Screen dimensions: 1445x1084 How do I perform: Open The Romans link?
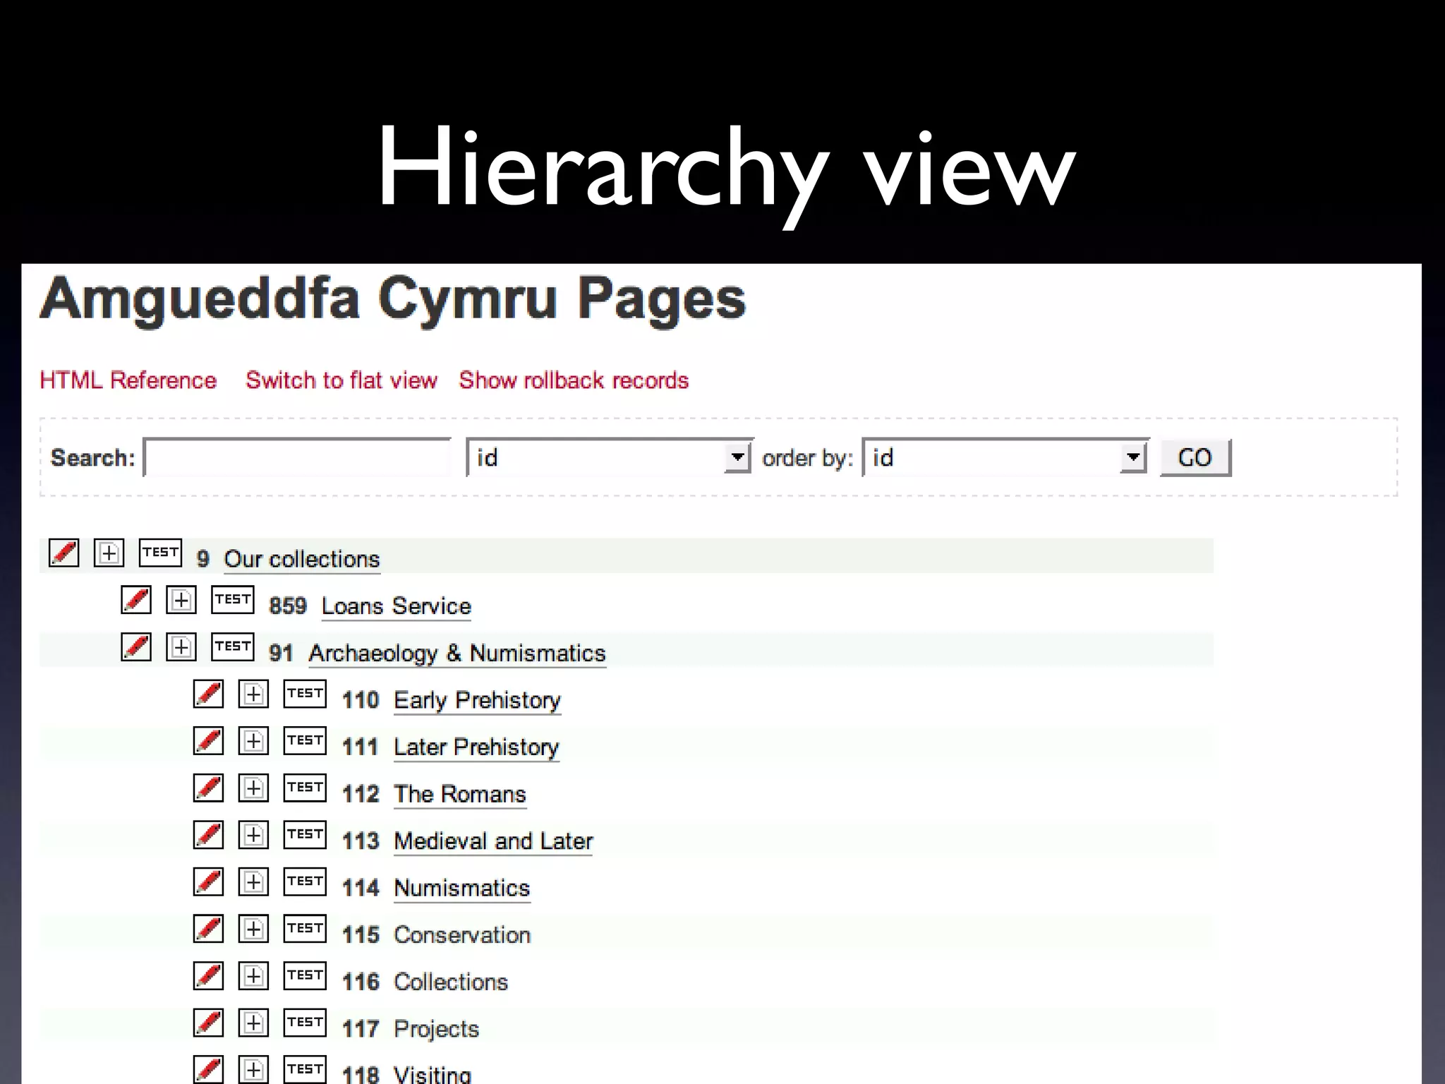pos(460,794)
